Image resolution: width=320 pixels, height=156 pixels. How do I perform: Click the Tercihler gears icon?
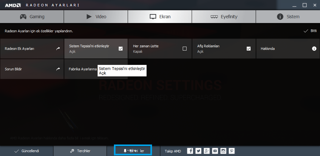[x=72, y=151]
